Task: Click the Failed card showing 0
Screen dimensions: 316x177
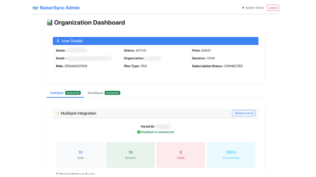Action: [181, 155]
